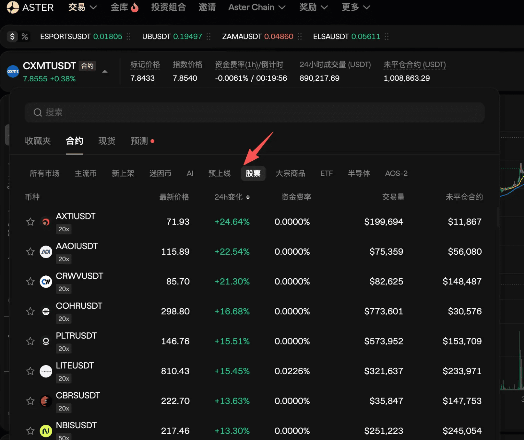Click the PLTRUSDT coin logo
The width and height of the screenshot is (524, 440).
pos(46,341)
